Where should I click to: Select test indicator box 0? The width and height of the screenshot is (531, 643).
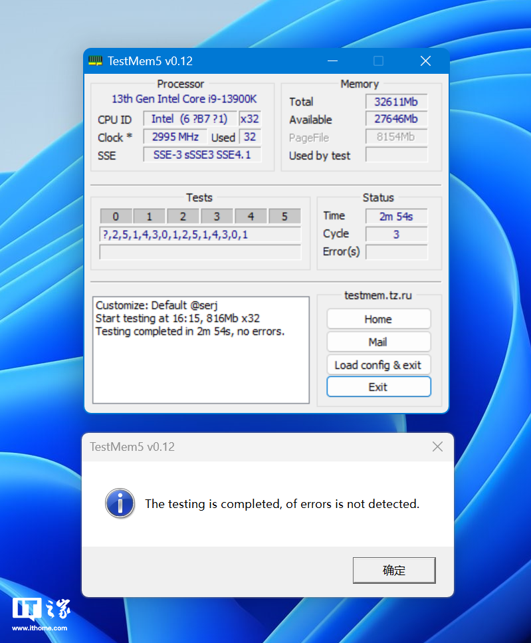[116, 217]
